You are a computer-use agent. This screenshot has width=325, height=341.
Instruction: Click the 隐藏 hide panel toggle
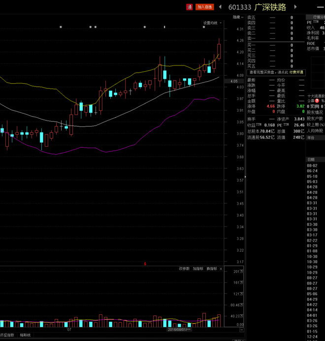238,17
